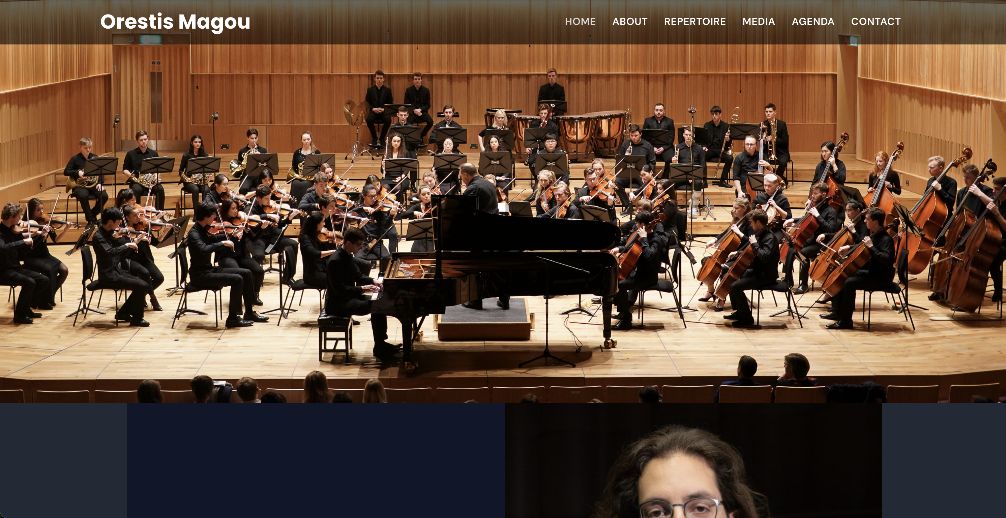
Task: Click the Orestis Magou site title
Action: 175,22
